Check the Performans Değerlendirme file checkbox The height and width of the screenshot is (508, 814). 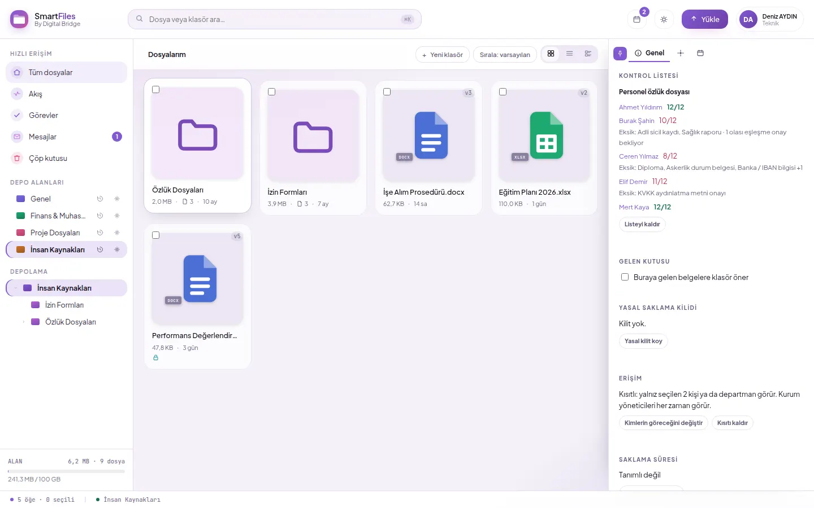[x=156, y=235]
